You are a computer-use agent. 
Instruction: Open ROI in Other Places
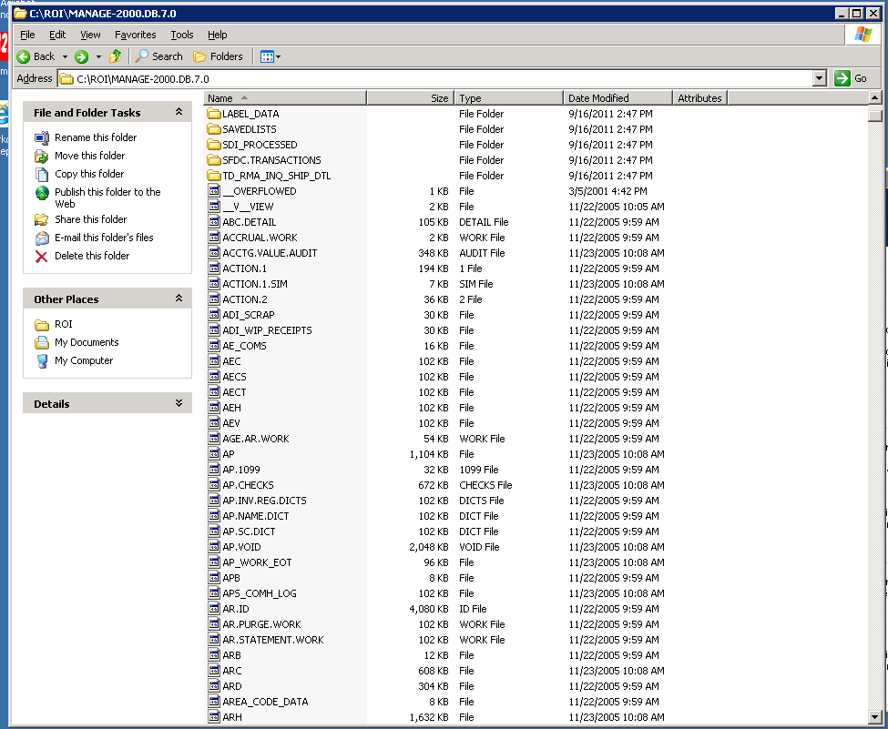pyautogui.click(x=64, y=324)
